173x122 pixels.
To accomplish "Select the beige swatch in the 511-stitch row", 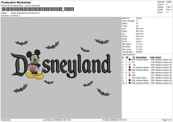I will click(130, 62).
